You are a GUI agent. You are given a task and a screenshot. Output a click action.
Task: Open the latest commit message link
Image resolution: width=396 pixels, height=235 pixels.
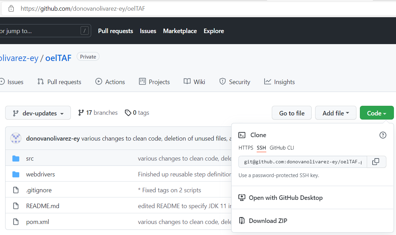156,139
